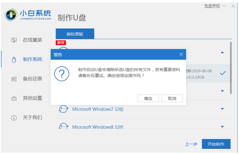The width and height of the screenshot is (239, 154).
Task: Click the warning dialog question mark icon
Action: pos(62,74)
